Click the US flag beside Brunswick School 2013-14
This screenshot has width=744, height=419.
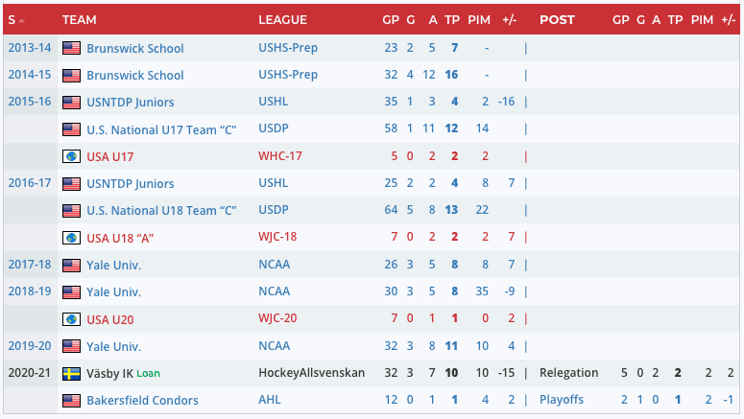pos(71,48)
